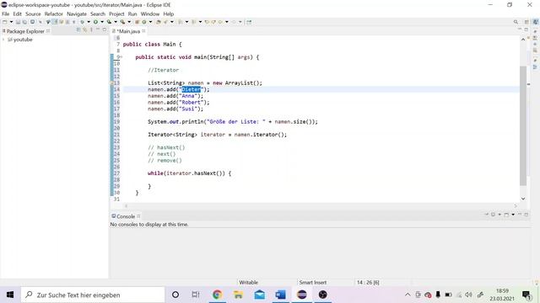The height and width of the screenshot is (303, 540).
Task: Click the New Java Package icon
Action: [x=137, y=22]
